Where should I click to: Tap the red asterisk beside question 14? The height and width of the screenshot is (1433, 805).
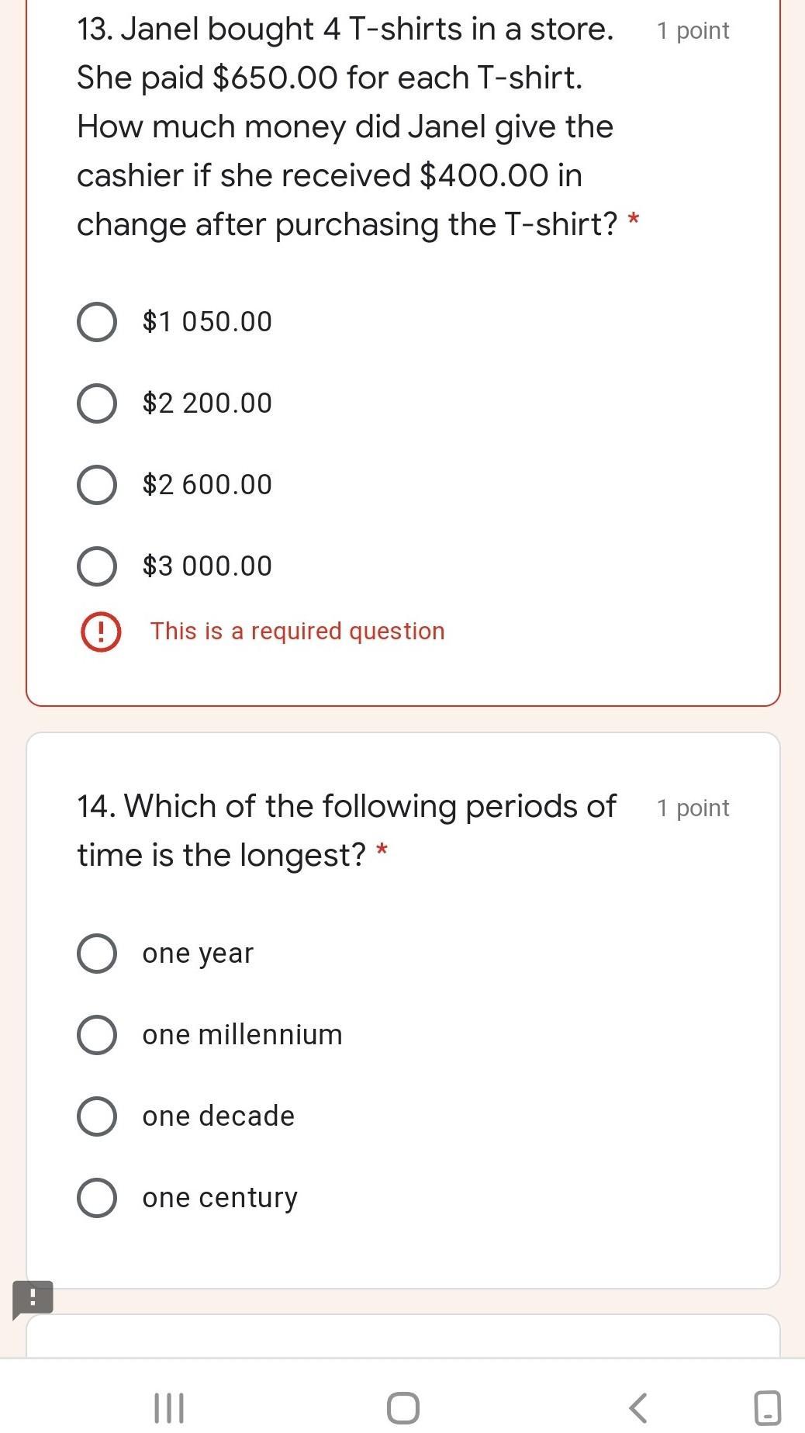pos(382,852)
